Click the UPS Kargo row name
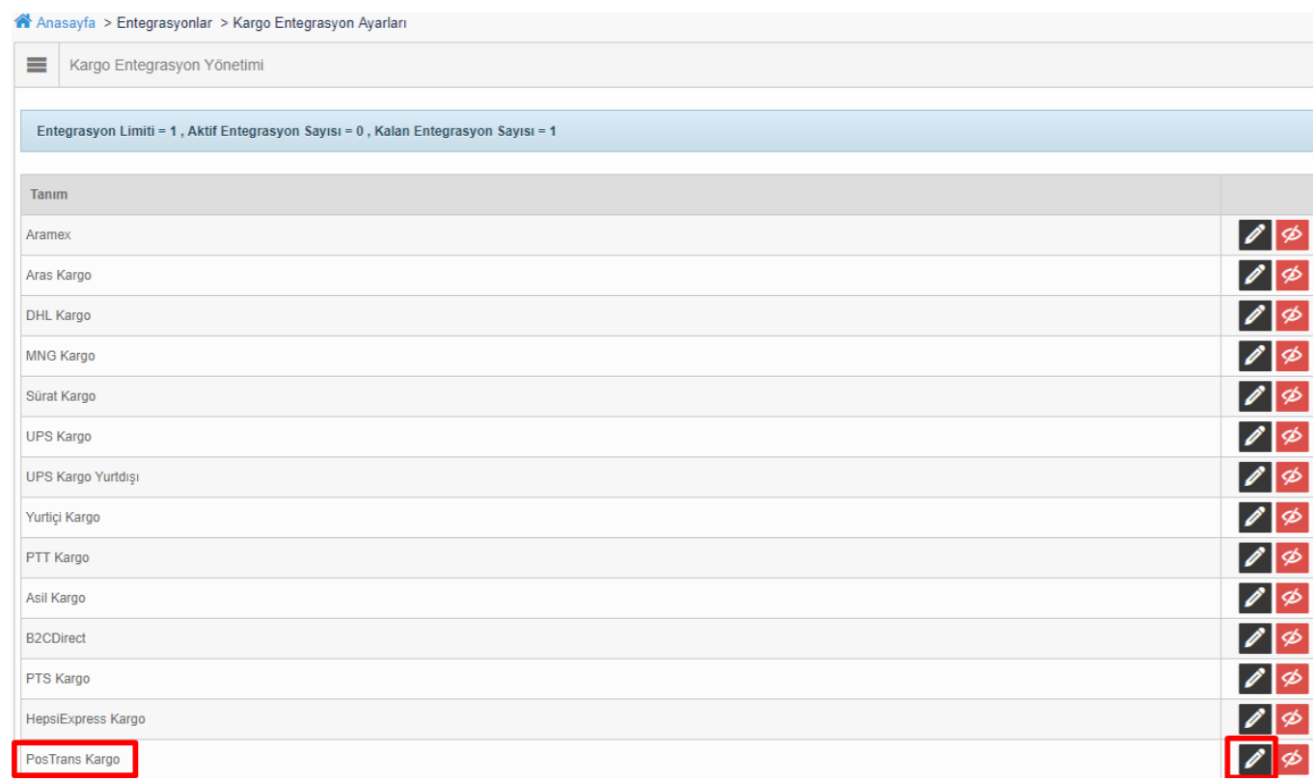 pyautogui.click(x=59, y=437)
